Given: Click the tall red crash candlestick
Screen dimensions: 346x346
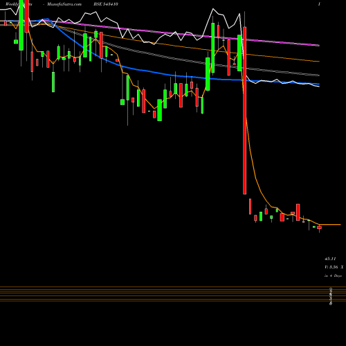Looking at the screenshot, I should pos(244,110).
